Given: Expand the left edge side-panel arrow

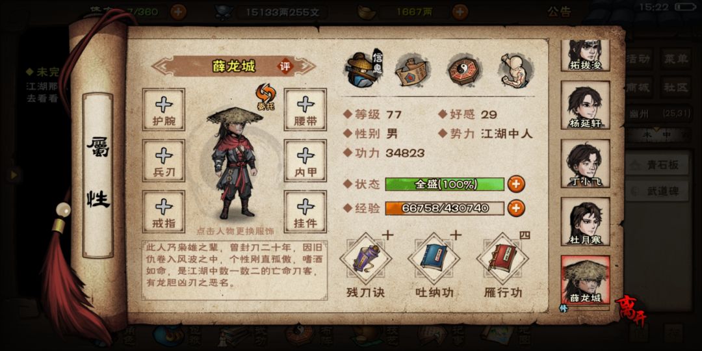Looking at the screenshot, I should 14,175.
